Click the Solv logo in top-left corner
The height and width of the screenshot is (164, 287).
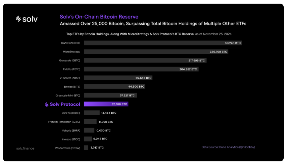[27, 19]
